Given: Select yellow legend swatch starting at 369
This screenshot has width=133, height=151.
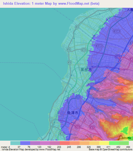Looking at the screenshot, I should 104,143.
